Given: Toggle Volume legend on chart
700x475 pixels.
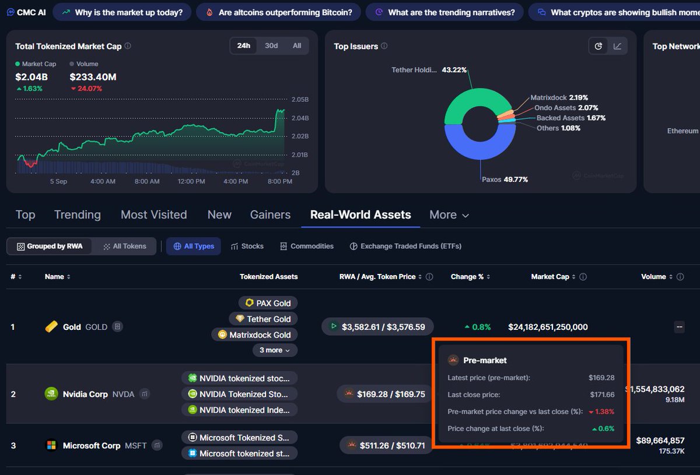Looking at the screenshot, I should click(x=84, y=64).
